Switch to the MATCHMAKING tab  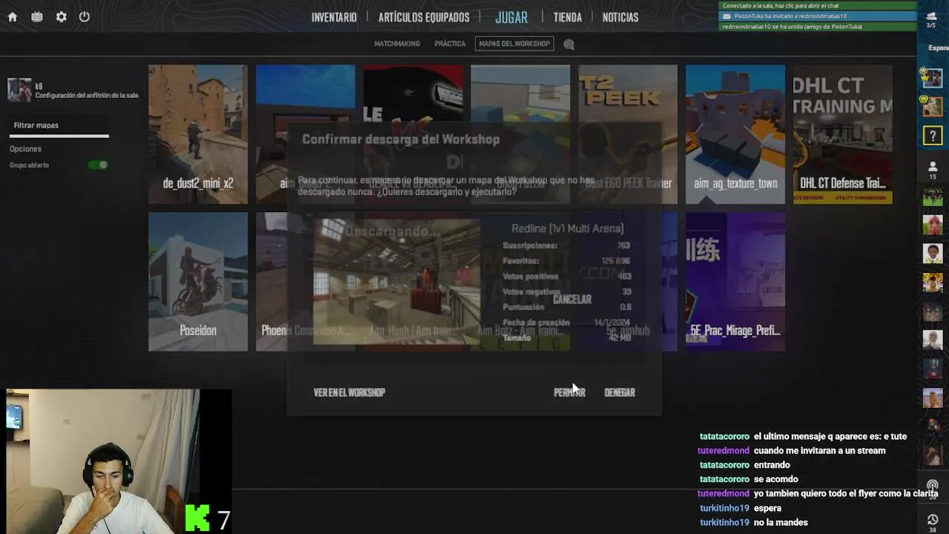[397, 44]
